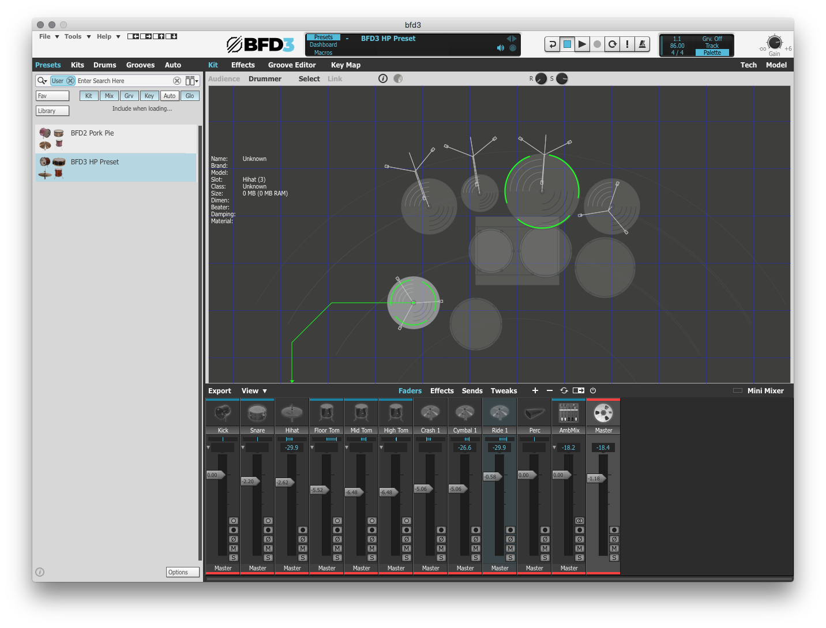Click the Options button
Image resolution: width=826 pixels, height=628 pixels.
point(182,572)
